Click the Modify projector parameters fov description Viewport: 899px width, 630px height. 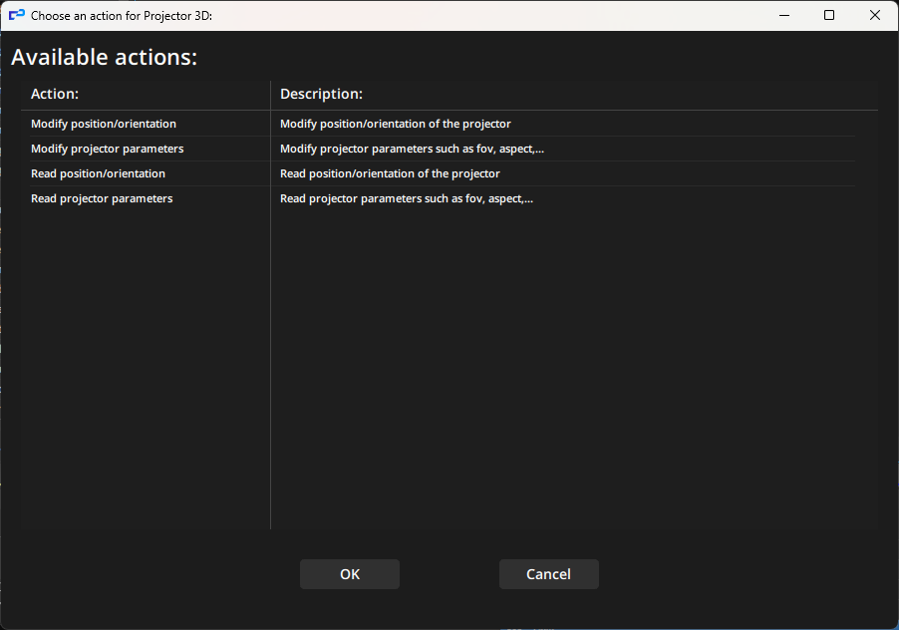[x=412, y=149]
